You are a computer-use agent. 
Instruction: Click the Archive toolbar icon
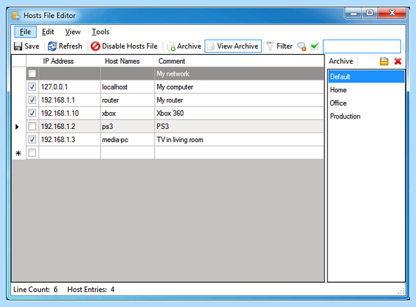click(171, 46)
